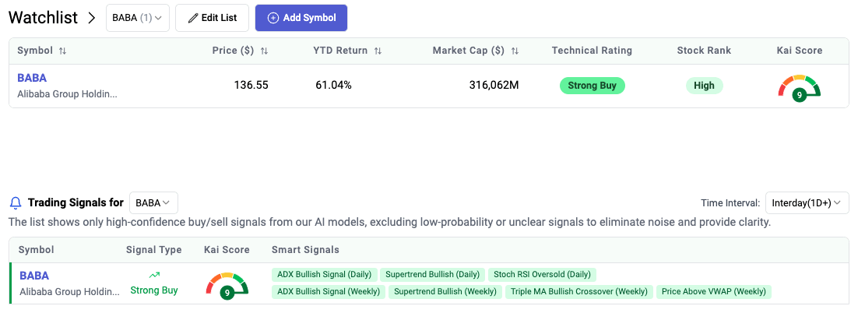Viewport: 858px width, 313px height.
Task: Open the BABA link in the watchlist table
Action: point(32,78)
